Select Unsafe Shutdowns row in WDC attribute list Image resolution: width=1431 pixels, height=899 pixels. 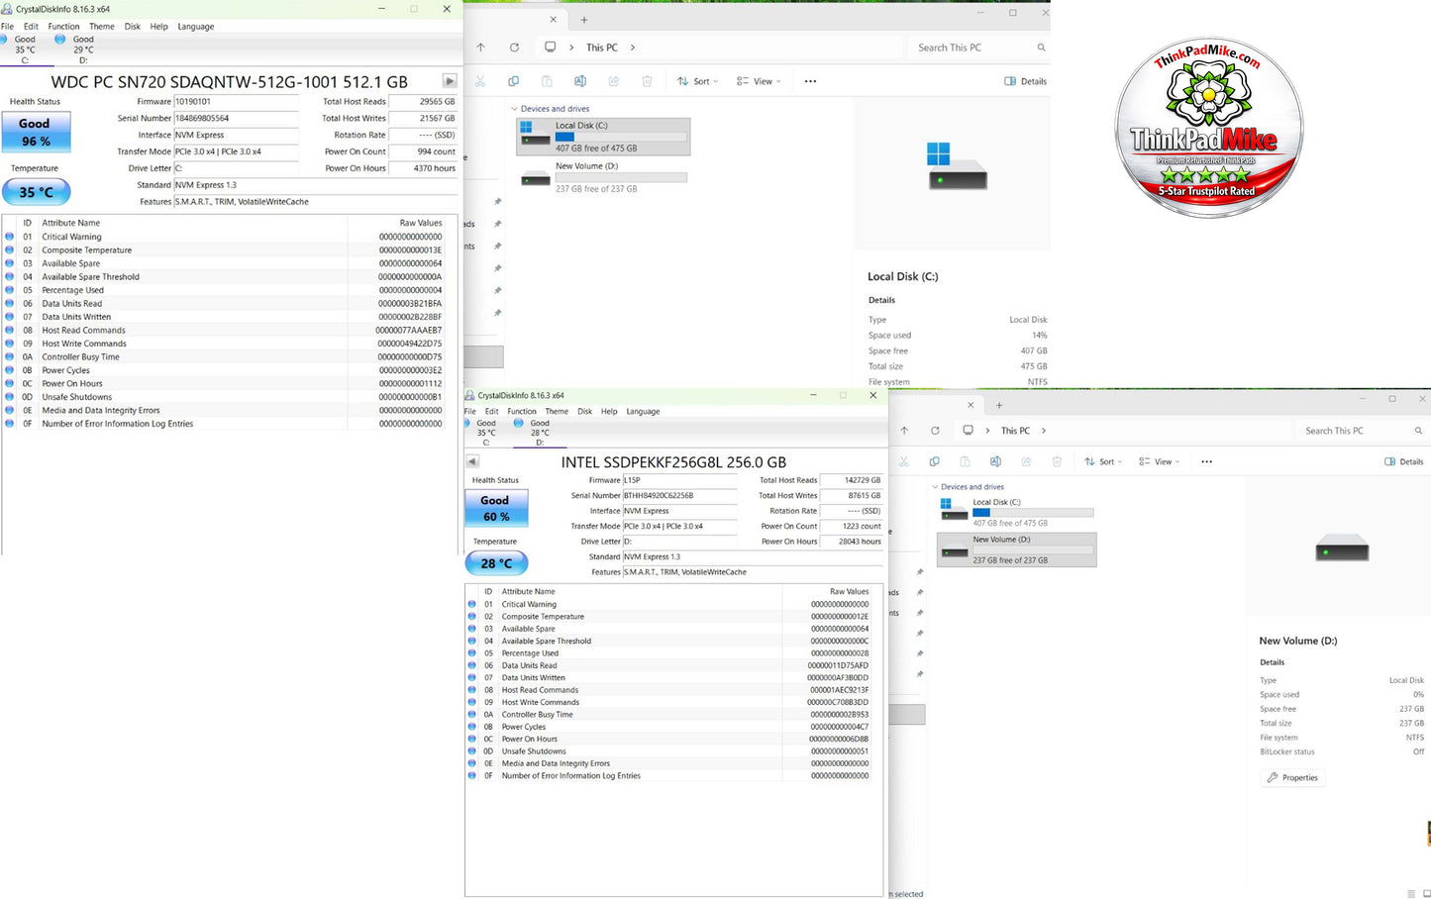(229, 397)
